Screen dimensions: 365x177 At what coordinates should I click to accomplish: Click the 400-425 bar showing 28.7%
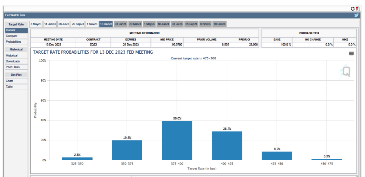click(227, 146)
